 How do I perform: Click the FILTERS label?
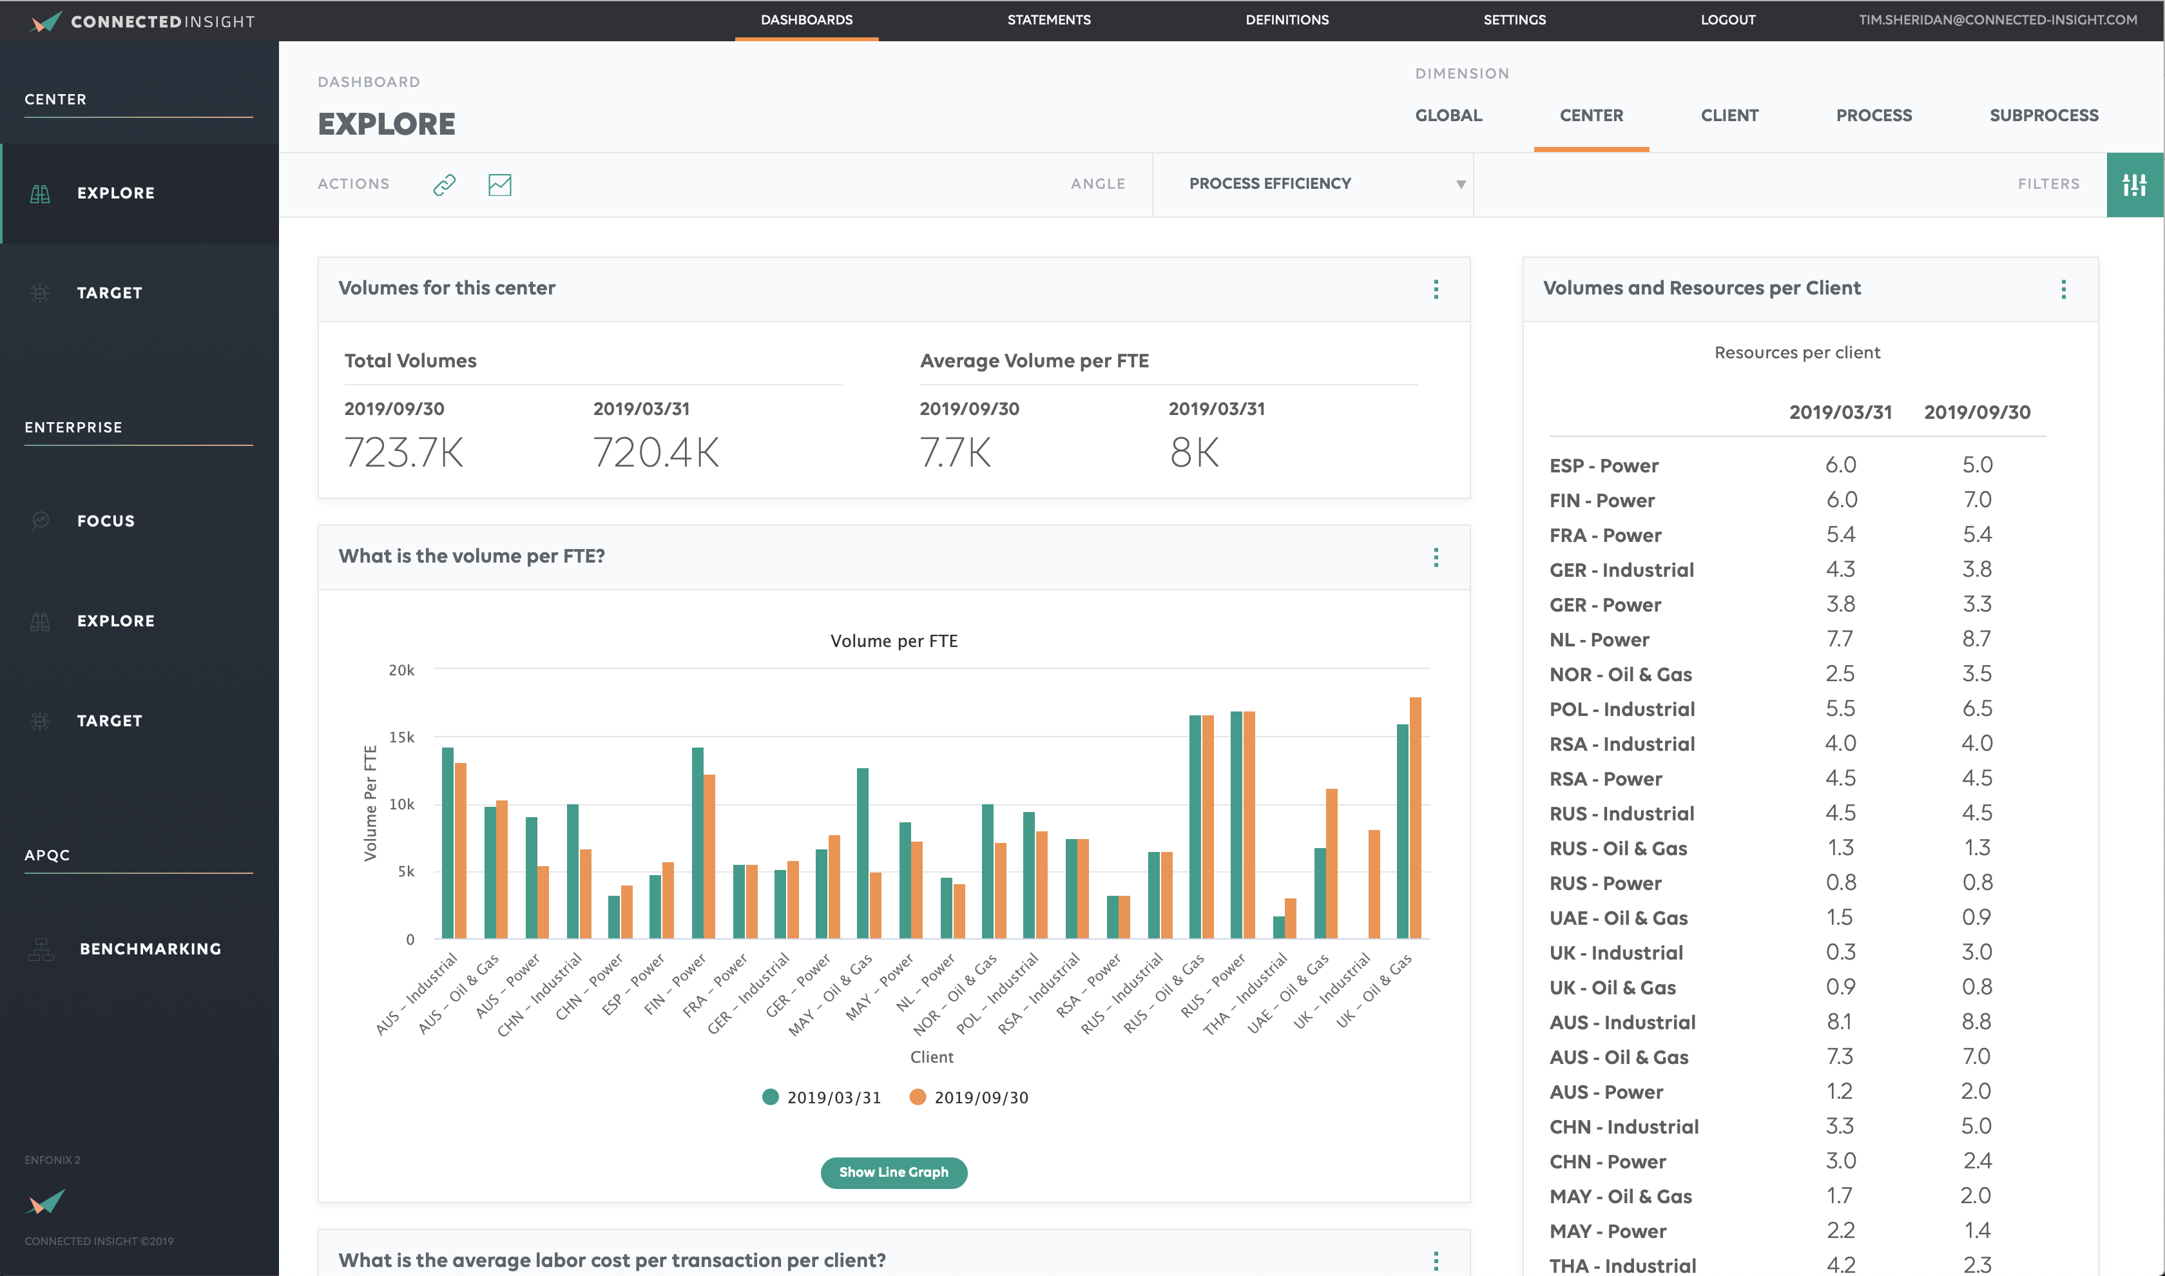pos(2050,183)
